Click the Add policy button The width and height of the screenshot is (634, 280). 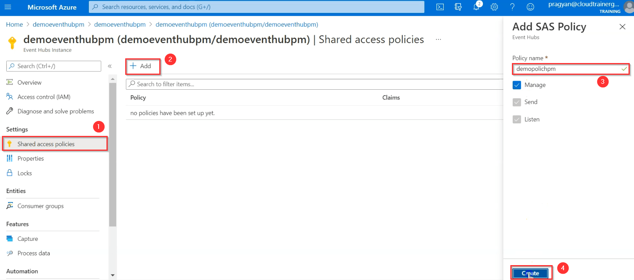[140, 66]
